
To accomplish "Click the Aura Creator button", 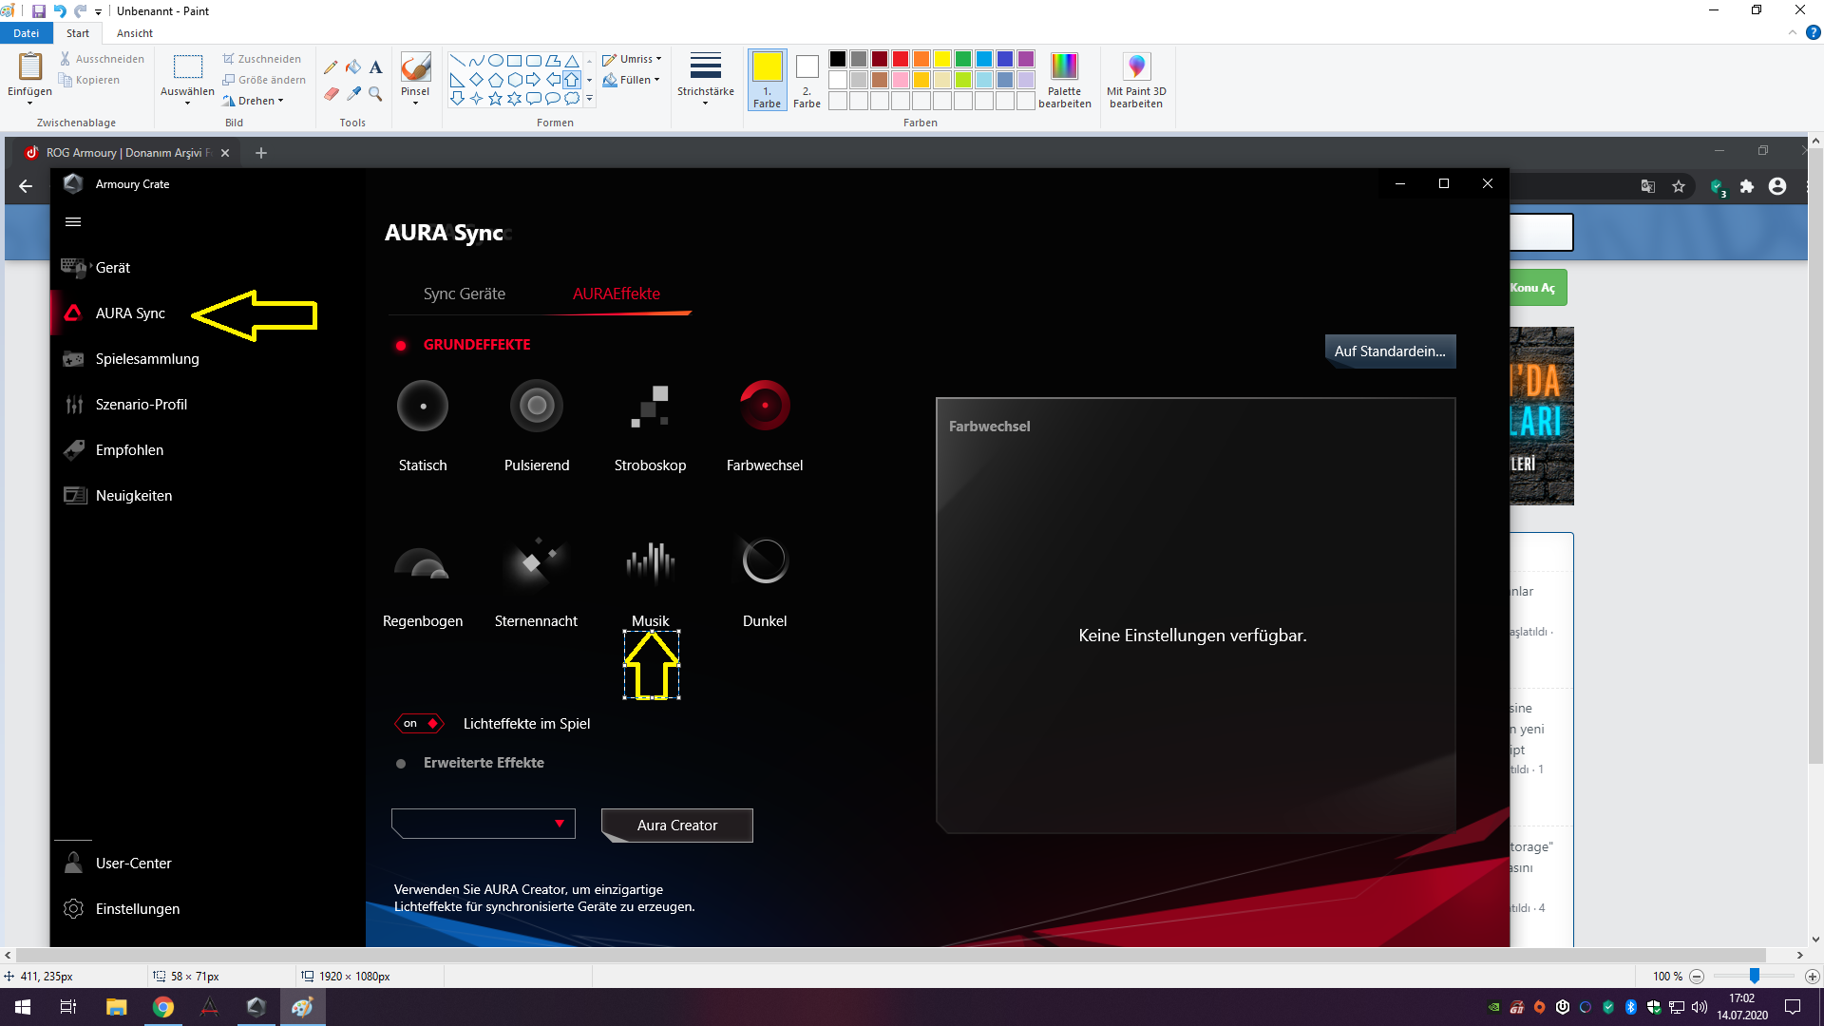I will coord(676,826).
